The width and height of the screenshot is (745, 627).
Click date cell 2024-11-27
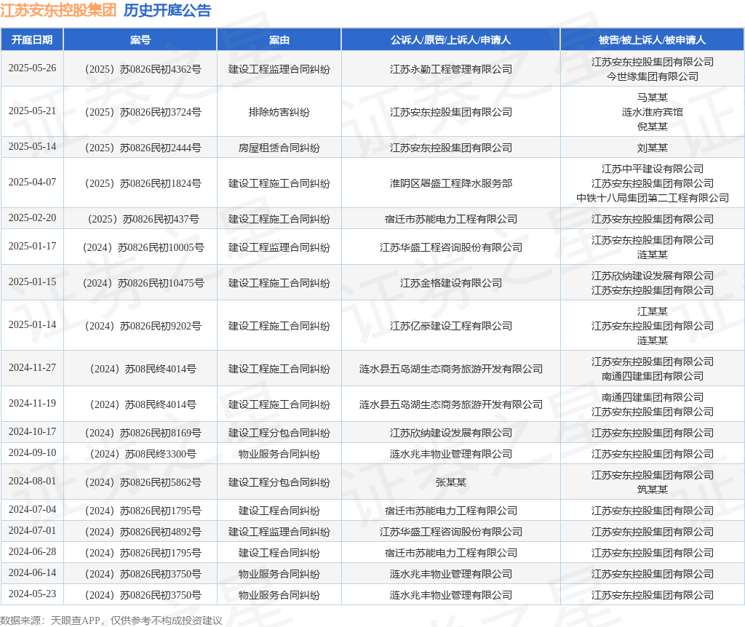point(32,367)
